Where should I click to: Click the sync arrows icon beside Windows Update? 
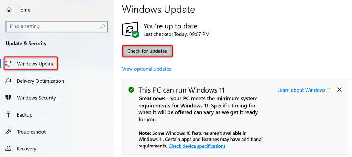(x=9, y=64)
